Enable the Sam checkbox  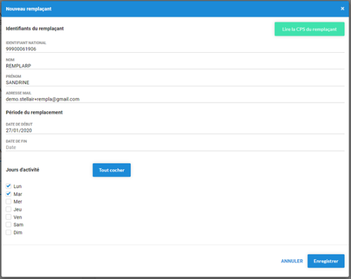pyautogui.click(x=8, y=225)
